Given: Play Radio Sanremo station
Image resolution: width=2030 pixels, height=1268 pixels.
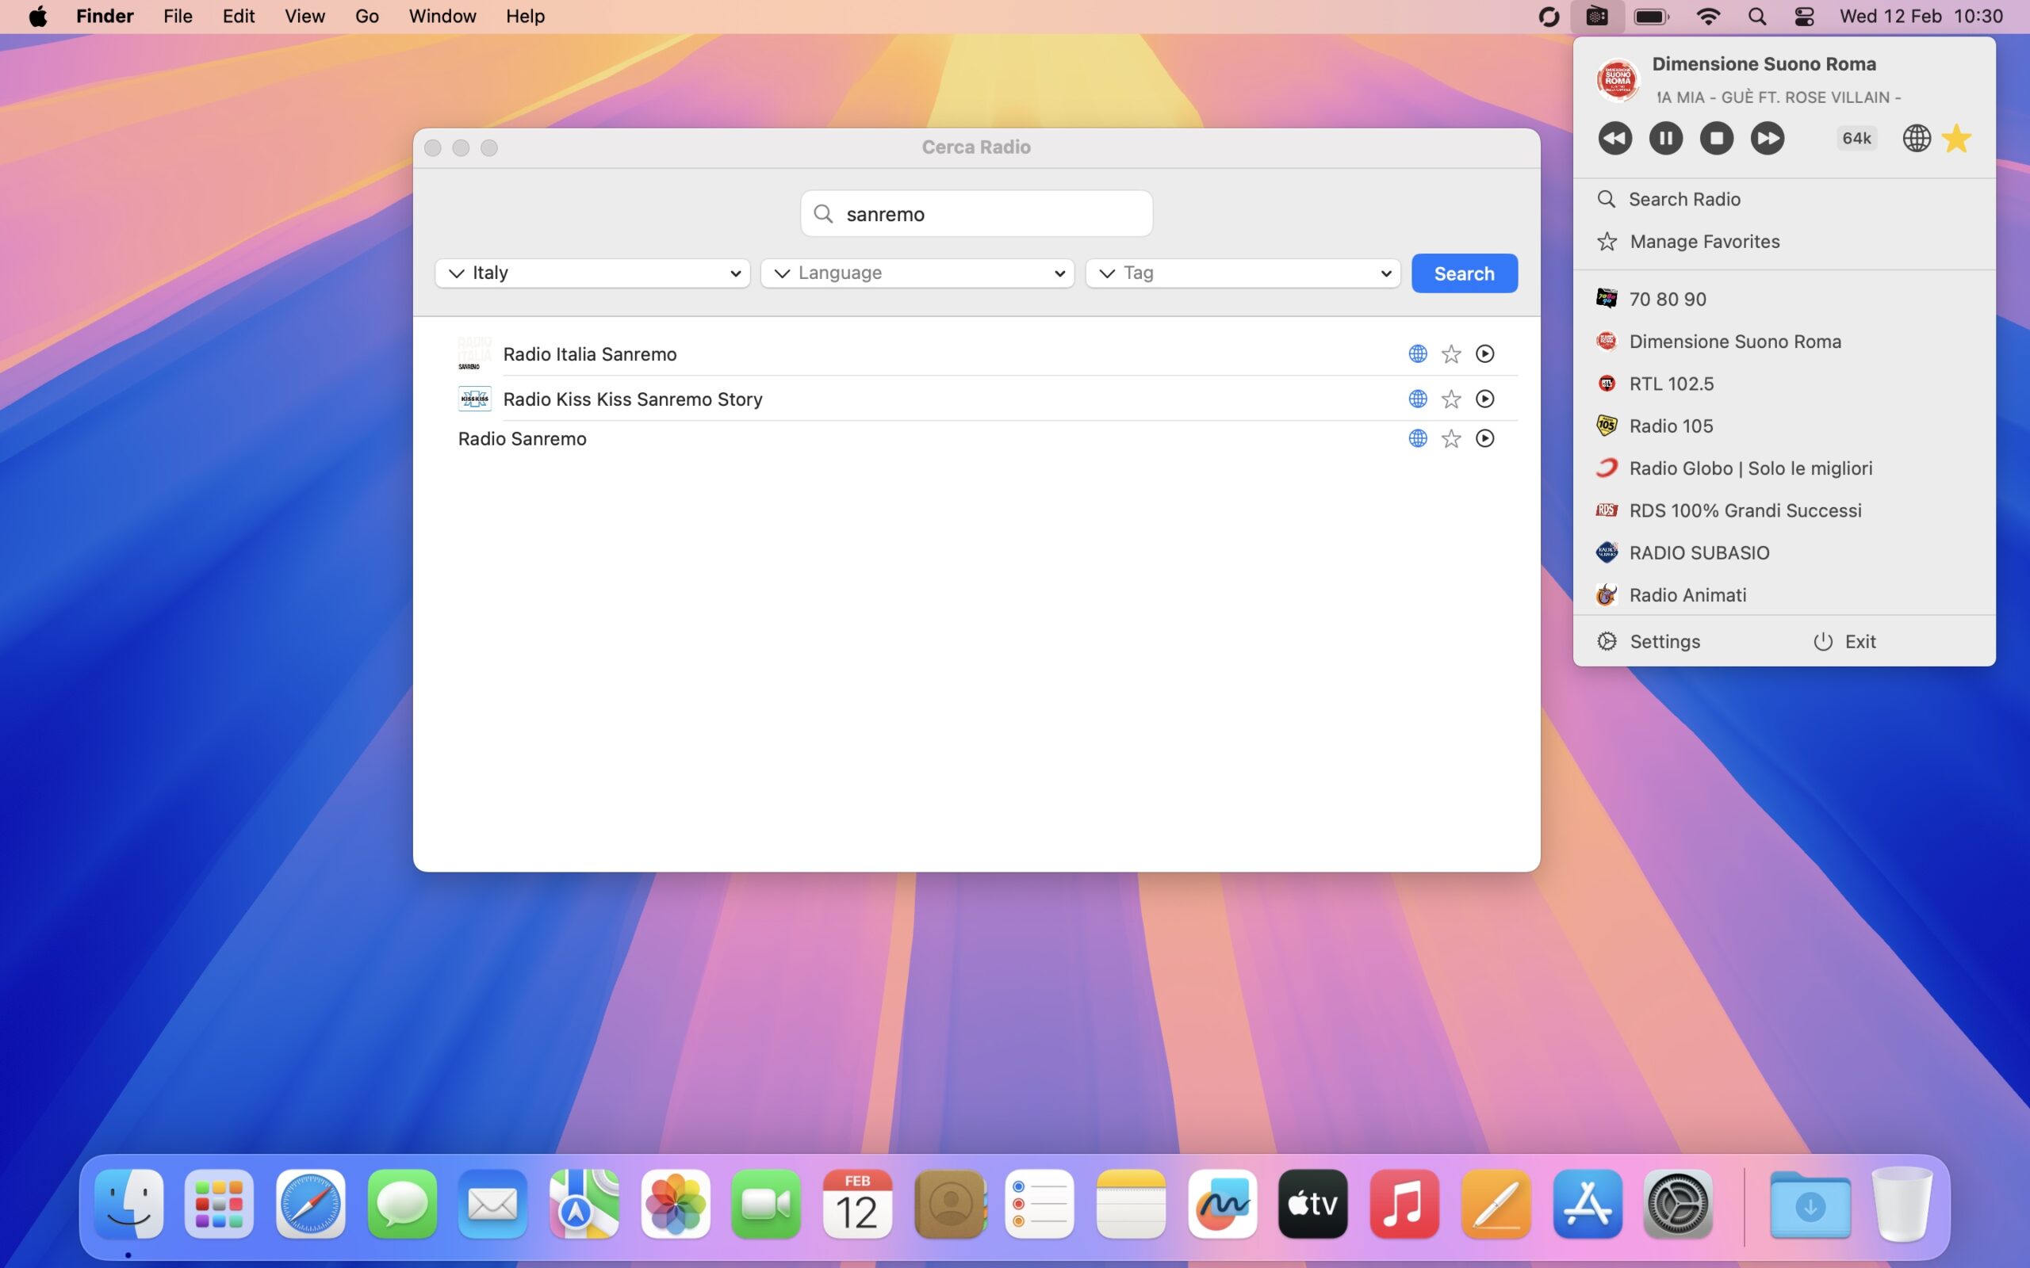Looking at the screenshot, I should click(x=1484, y=438).
